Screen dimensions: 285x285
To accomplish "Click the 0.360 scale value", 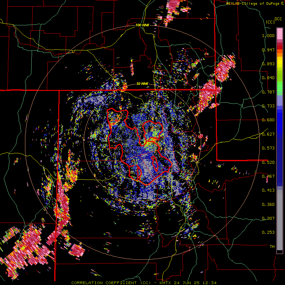I will [x=268, y=205].
